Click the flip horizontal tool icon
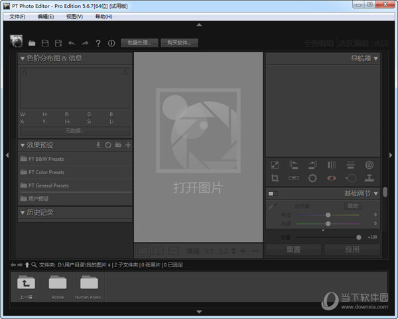Screen dimensions: 398x319 tap(332, 165)
